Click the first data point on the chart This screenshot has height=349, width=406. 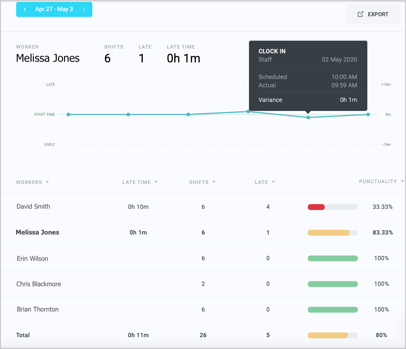[68, 114]
